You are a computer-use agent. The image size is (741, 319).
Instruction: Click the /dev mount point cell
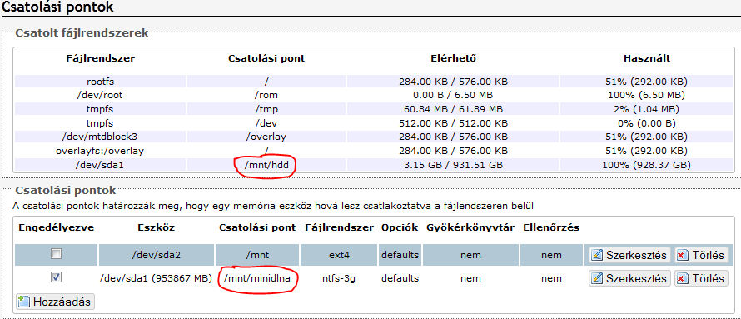(266, 123)
